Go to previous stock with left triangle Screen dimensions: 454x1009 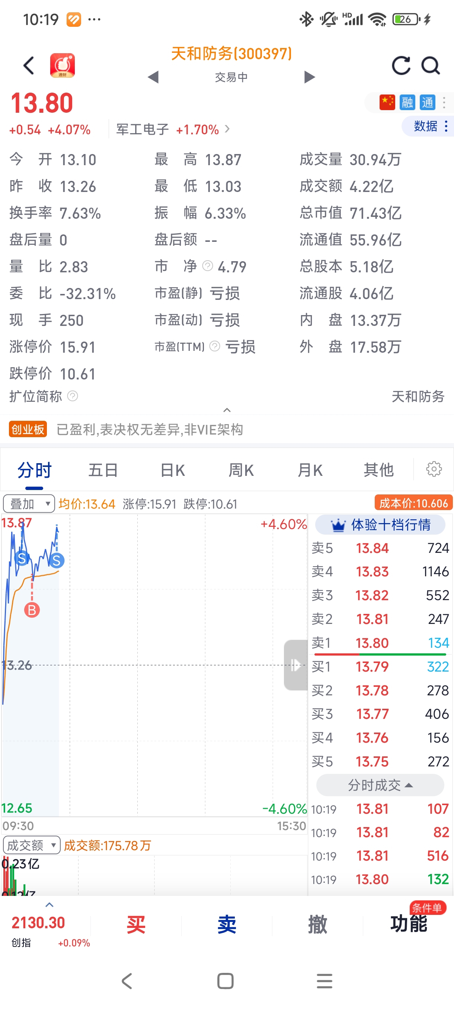point(153,77)
